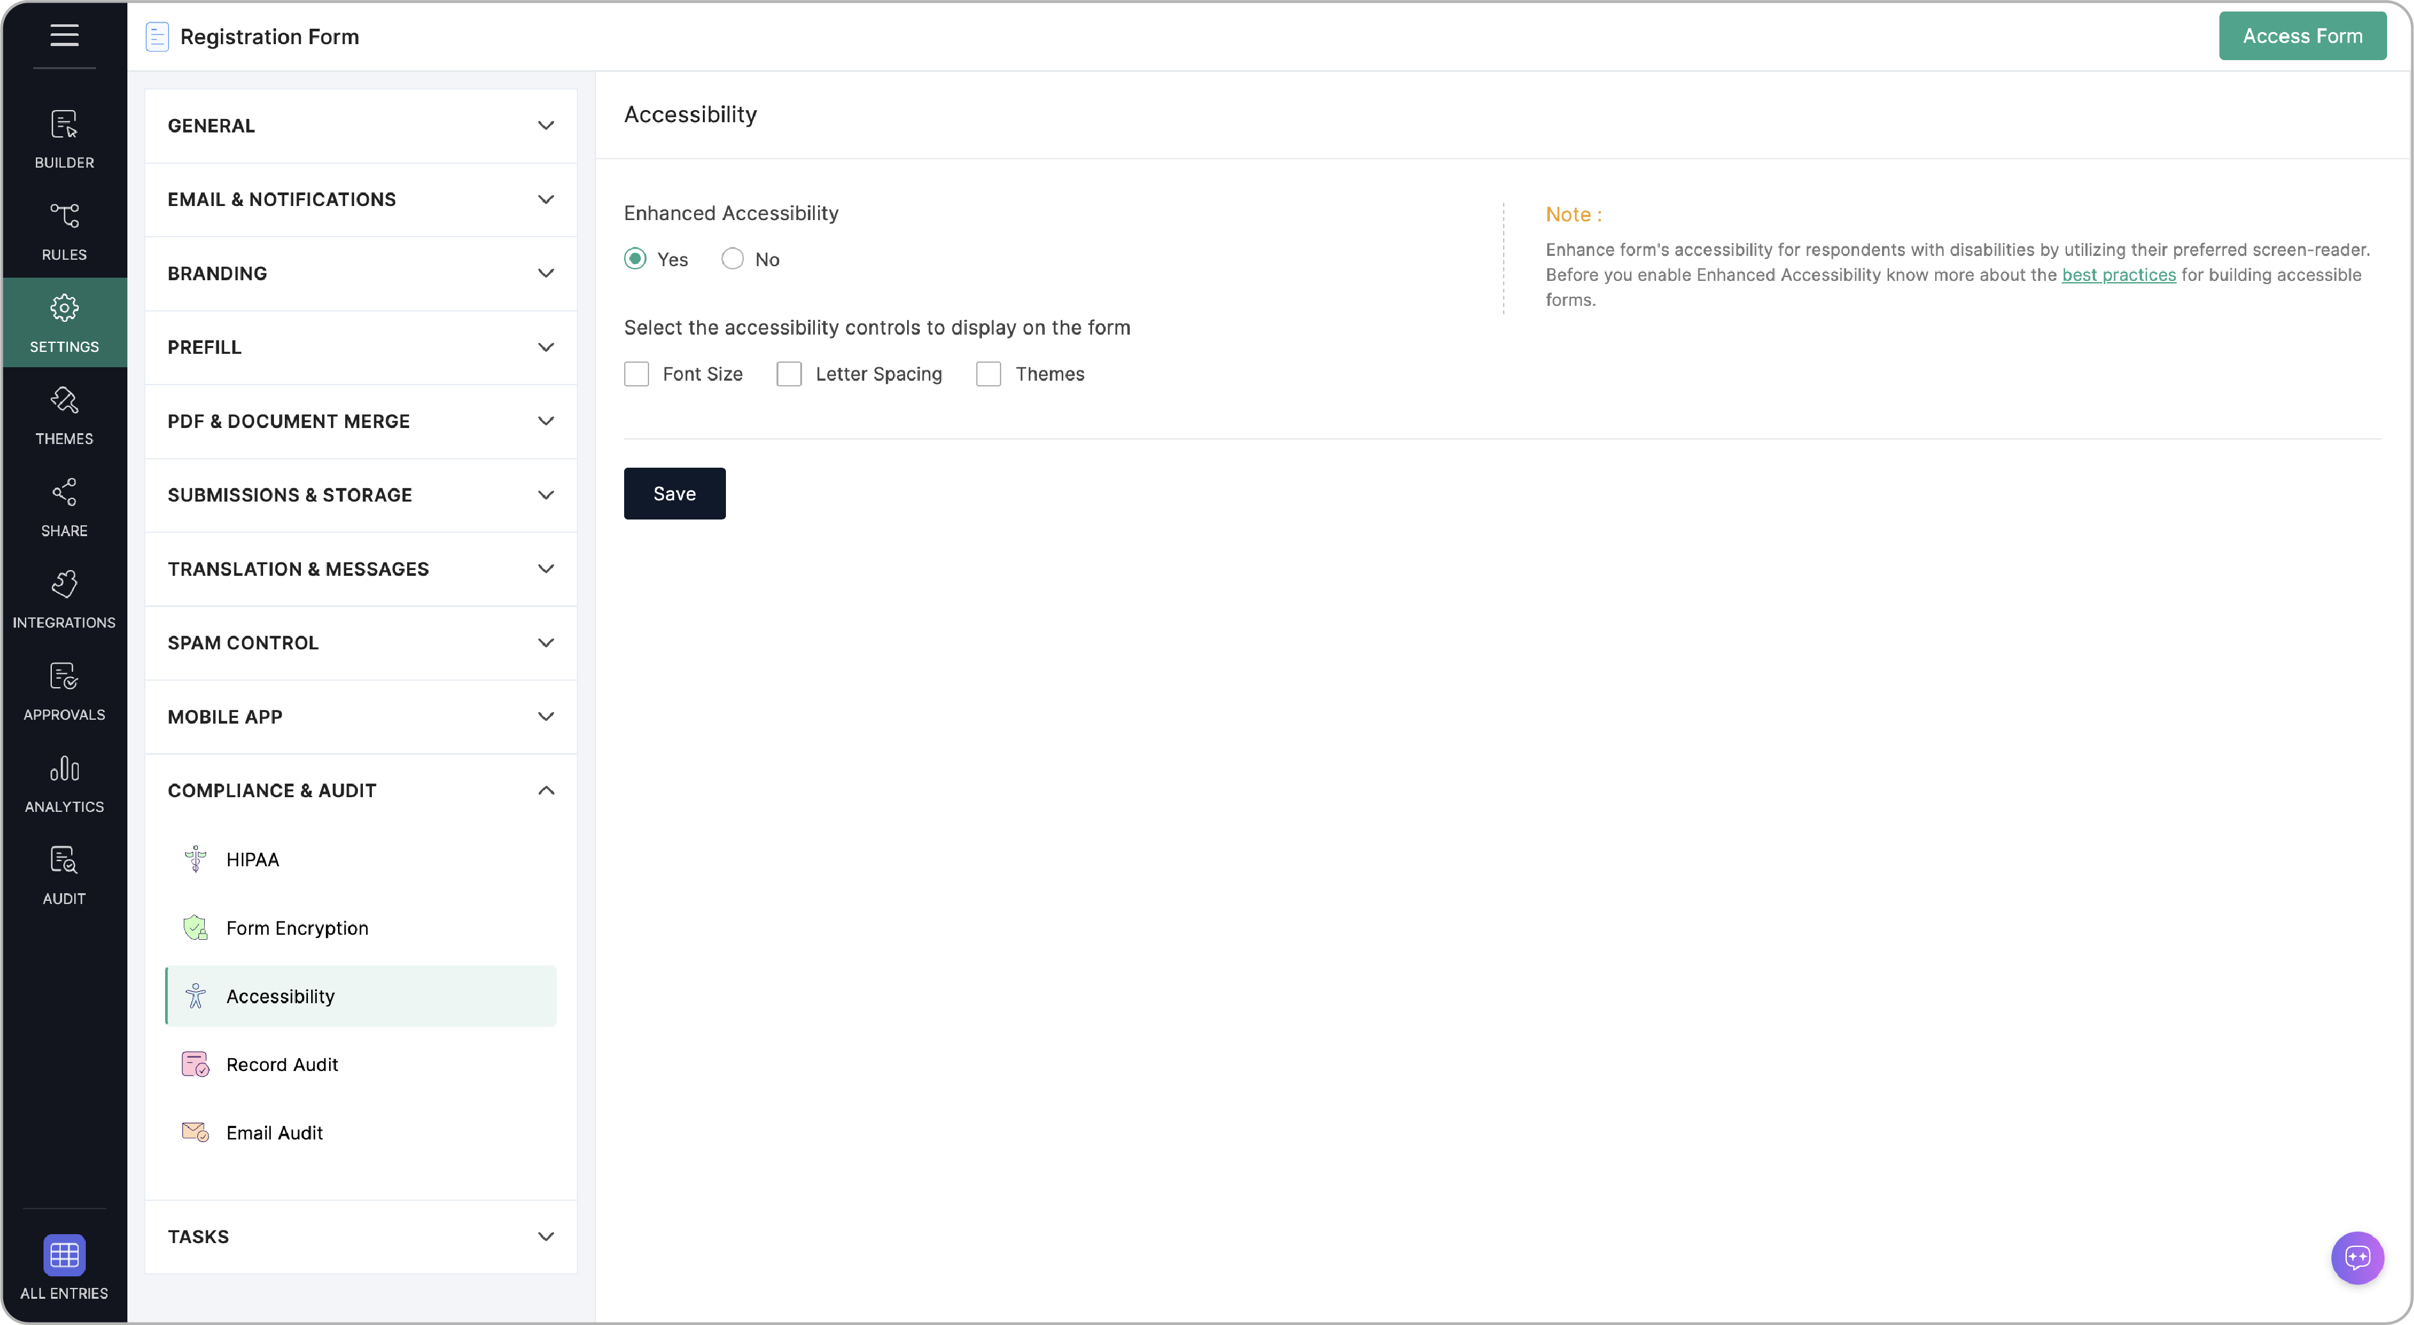Open Integrations icon in sidebar
Image resolution: width=2414 pixels, height=1325 pixels.
click(64, 583)
